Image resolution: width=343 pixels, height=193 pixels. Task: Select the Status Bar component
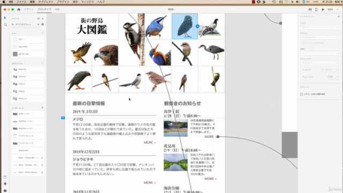[x=28, y=150]
